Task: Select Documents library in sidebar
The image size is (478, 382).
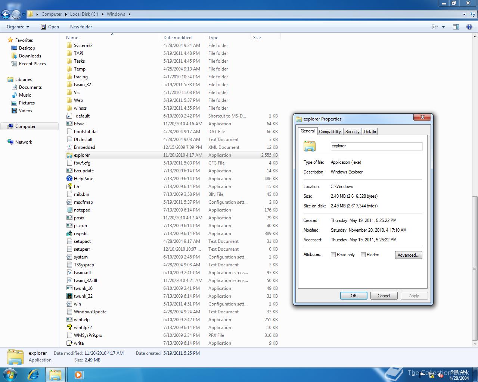Action: coord(30,87)
